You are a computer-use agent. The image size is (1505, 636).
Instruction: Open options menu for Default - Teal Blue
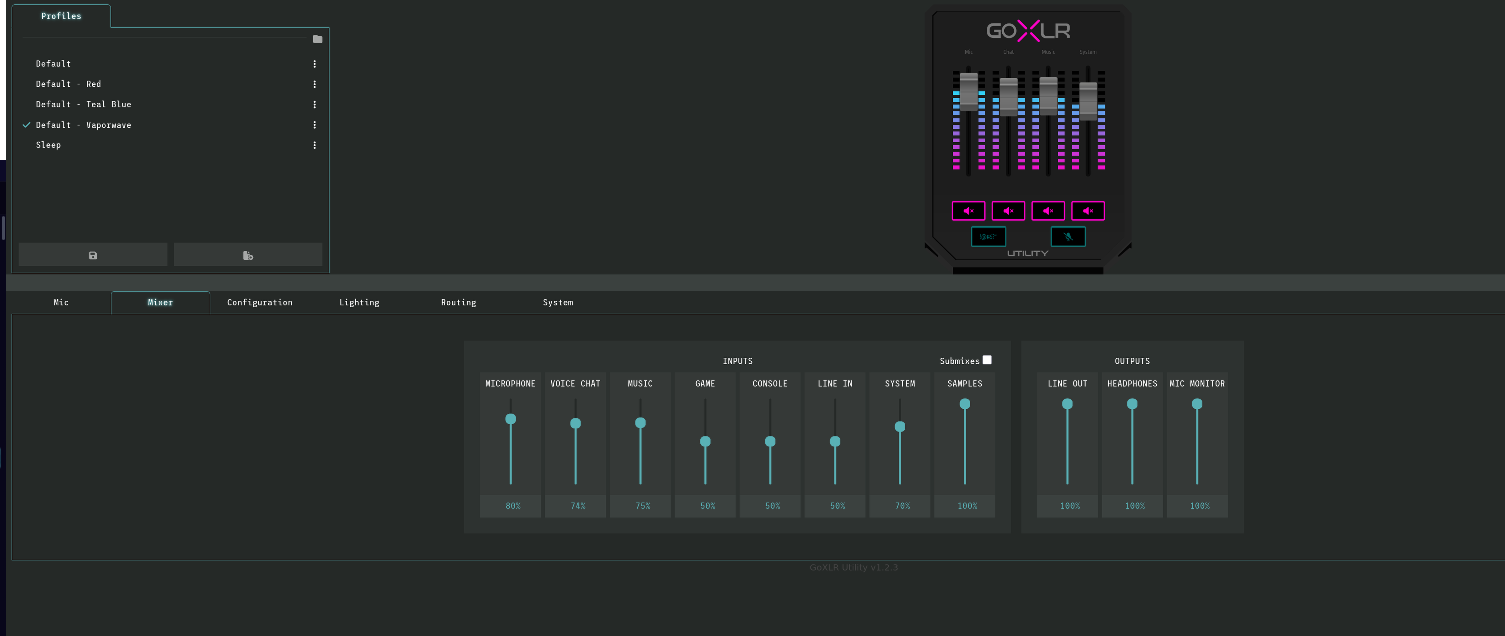click(314, 105)
